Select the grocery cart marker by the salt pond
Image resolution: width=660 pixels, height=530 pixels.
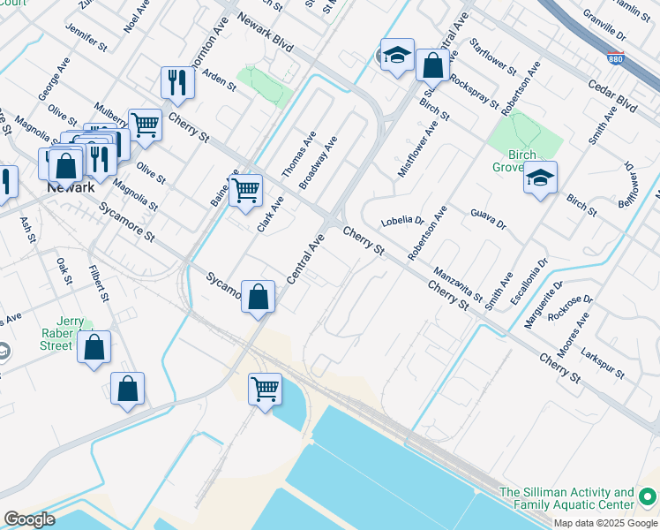click(x=266, y=391)
